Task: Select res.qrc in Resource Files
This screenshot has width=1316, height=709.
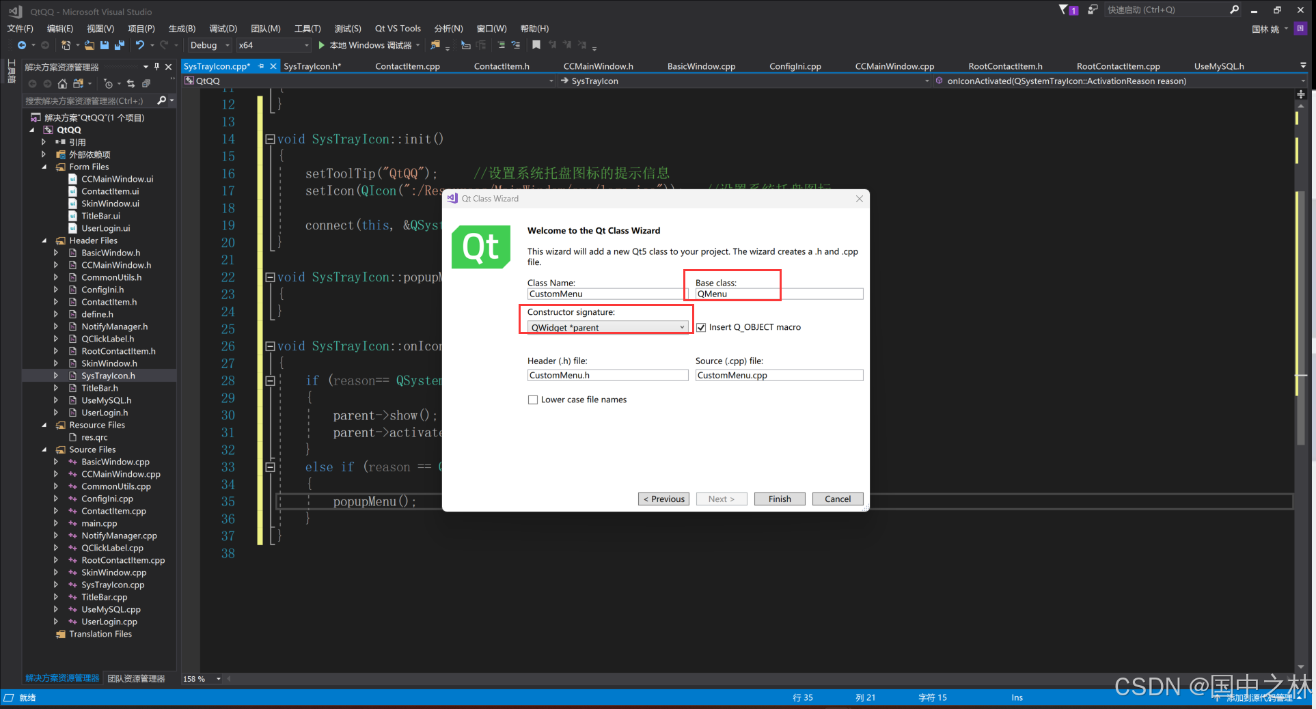Action: tap(94, 437)
